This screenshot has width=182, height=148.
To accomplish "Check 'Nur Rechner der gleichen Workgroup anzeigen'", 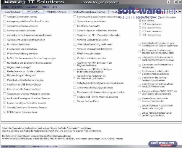I will click(x=5, y=63).
